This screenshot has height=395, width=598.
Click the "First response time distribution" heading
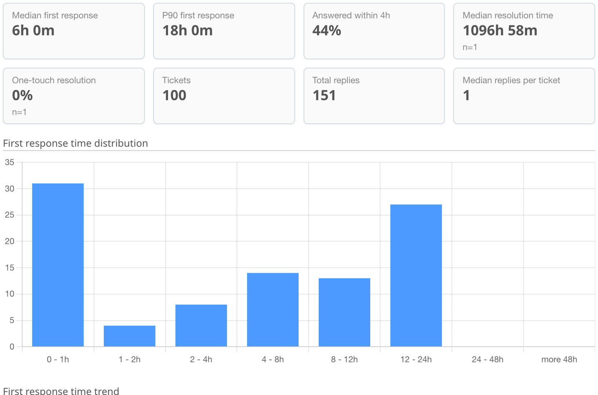pyautogui.click(x=75, y=143)
